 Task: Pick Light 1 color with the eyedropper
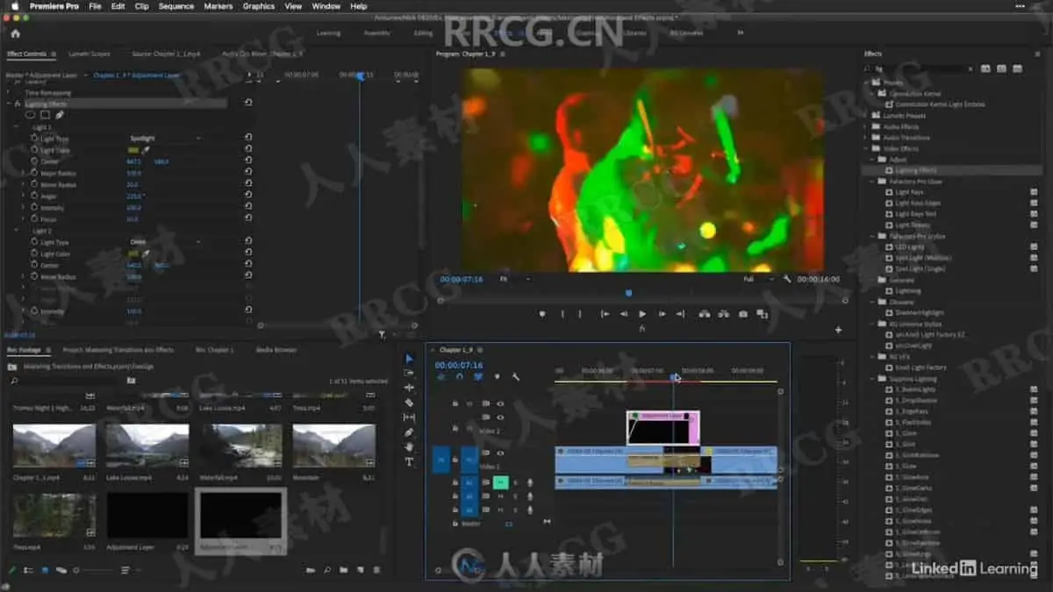147,150
